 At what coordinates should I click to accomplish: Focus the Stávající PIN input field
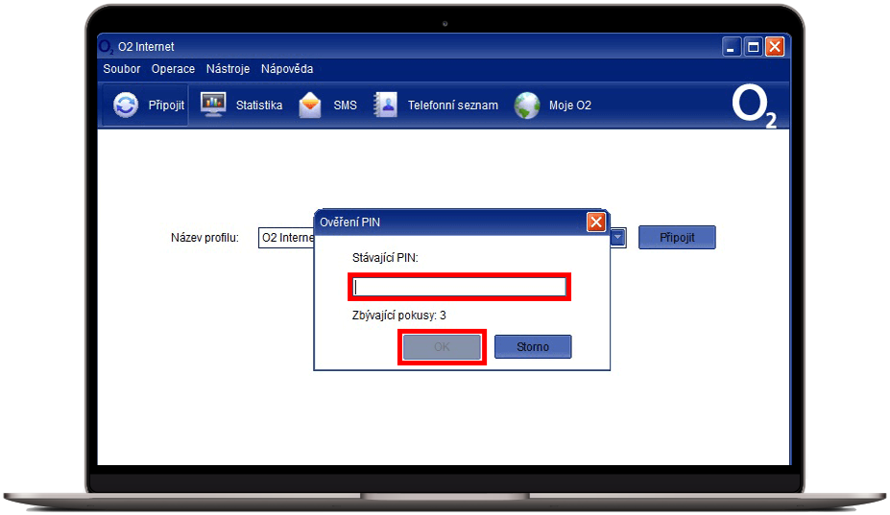point(459,287)
